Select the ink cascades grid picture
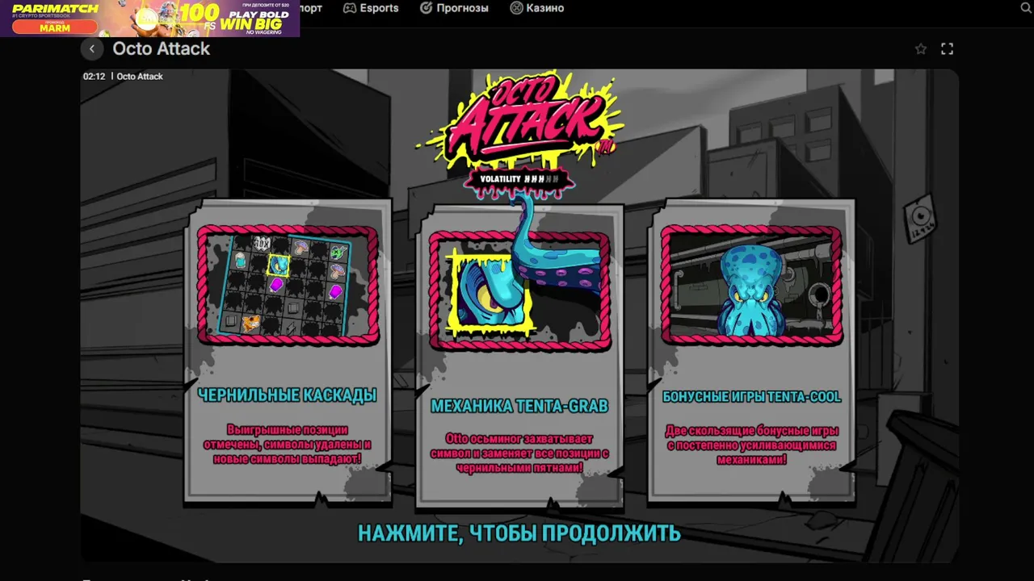 [x=288, y=286]
